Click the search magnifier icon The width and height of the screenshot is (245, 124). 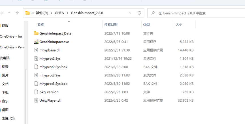153,13
